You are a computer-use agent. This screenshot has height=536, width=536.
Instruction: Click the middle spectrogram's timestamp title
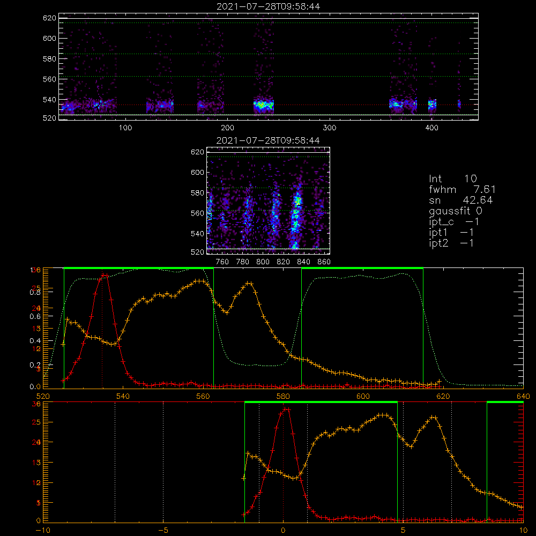[x=268, y=140]
